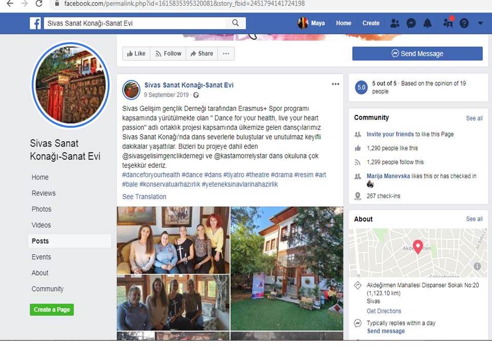Screen dimensions: 492x349
Task: Select Photos in the left sidebar
Action: (x=42, y=209)
